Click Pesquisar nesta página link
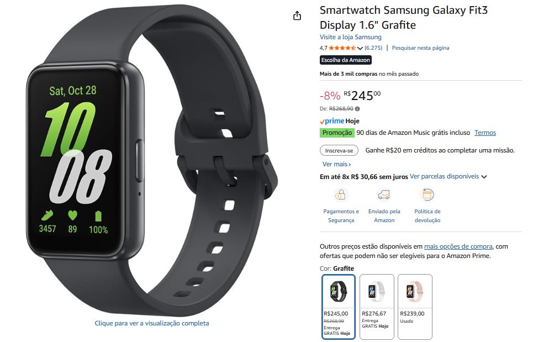Screen dimensions: 533x342 [x=420, y=48]
